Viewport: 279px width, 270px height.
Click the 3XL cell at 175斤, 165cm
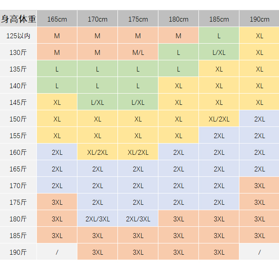pyautogui.click(x=57, y=202)
